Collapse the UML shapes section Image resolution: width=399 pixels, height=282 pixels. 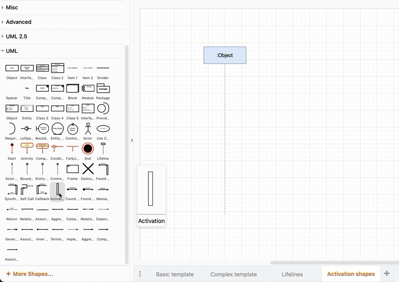point(12,51)
